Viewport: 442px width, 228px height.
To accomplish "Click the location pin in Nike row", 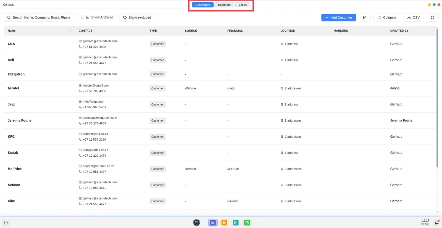I will (282, 201).
